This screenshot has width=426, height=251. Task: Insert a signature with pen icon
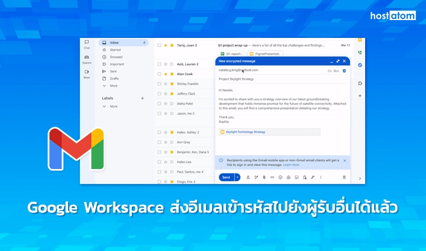313,177
